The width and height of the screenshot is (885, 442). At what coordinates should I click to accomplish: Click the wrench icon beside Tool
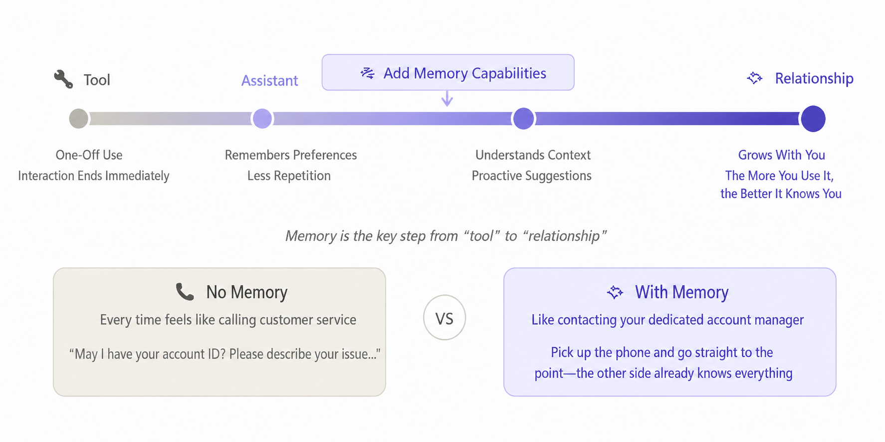click(x=63, y=79)
